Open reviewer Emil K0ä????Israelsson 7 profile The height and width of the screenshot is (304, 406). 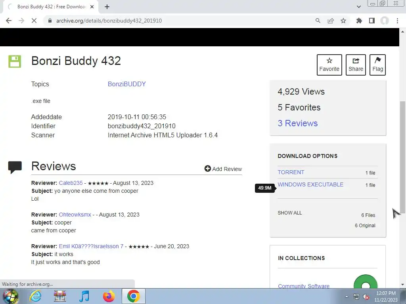point(91,246)
